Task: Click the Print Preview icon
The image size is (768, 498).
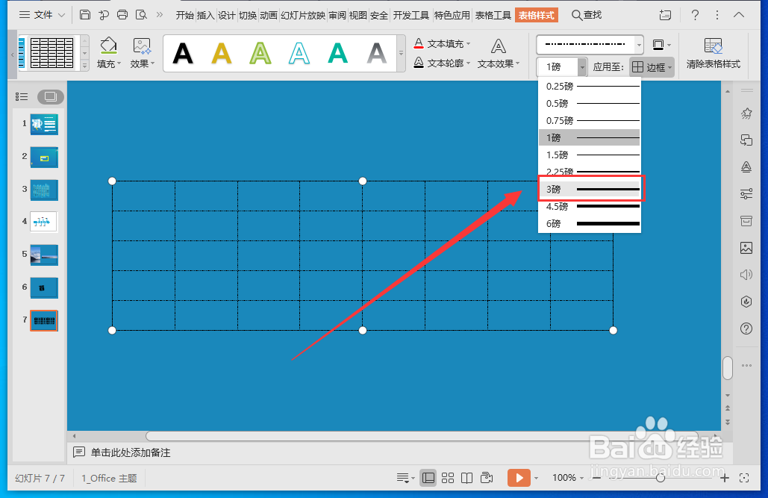Action: click(141, 15)
